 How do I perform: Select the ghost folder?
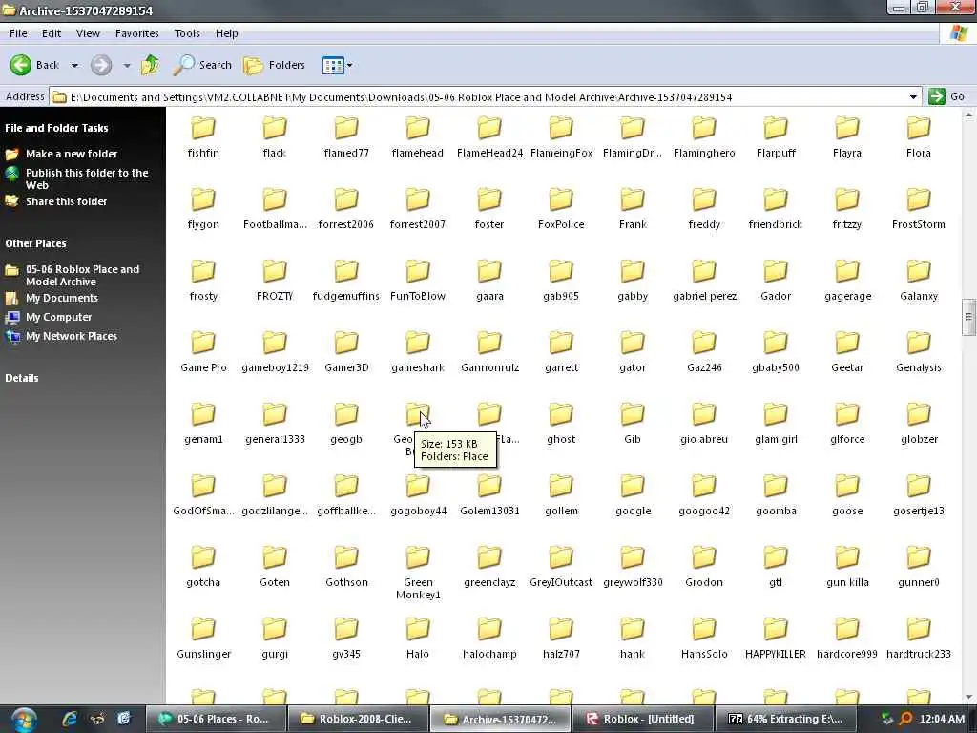point(561,424)
